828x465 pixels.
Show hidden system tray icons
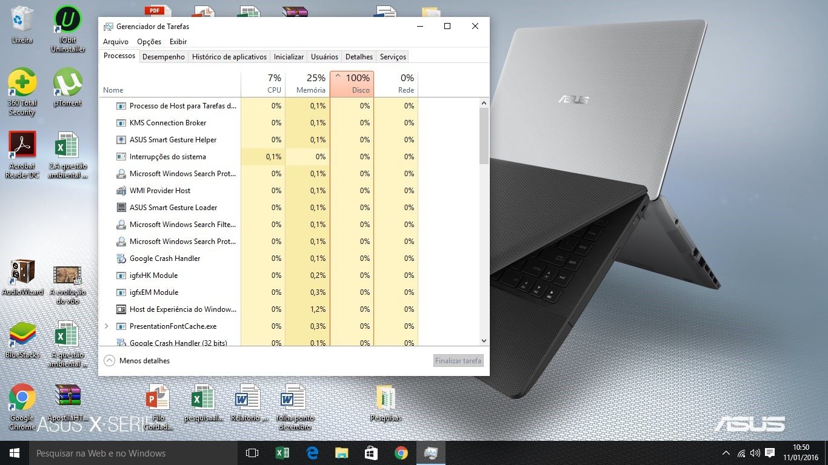tap(726, 453)
